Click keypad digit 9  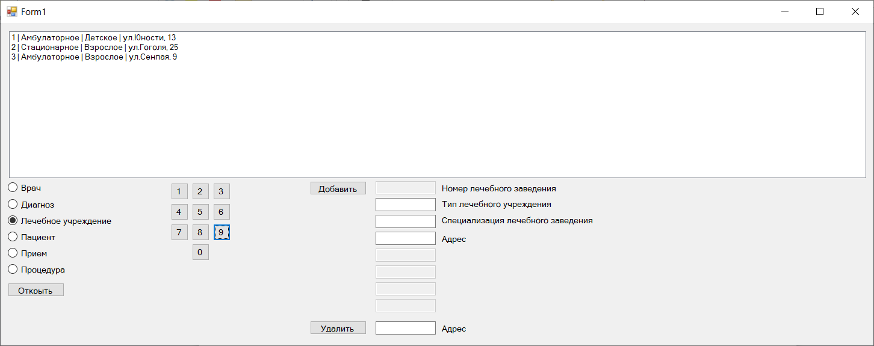click(x=222, y=232)
